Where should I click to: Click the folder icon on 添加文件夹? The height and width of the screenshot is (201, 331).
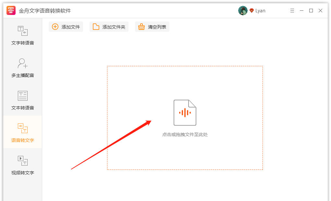pyautogui.click(x=96, y=27)
